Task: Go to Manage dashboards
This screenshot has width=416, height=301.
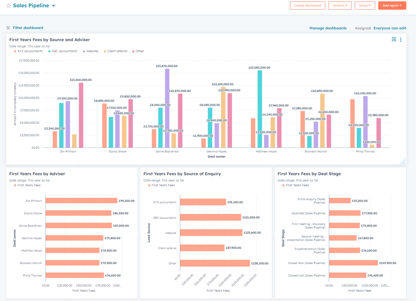Action: [328, 28]
